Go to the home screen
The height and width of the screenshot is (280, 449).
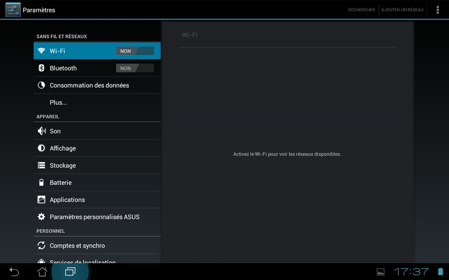tap(42, 272)
